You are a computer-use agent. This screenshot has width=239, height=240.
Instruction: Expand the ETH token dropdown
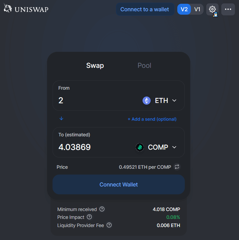click(174, 101)
